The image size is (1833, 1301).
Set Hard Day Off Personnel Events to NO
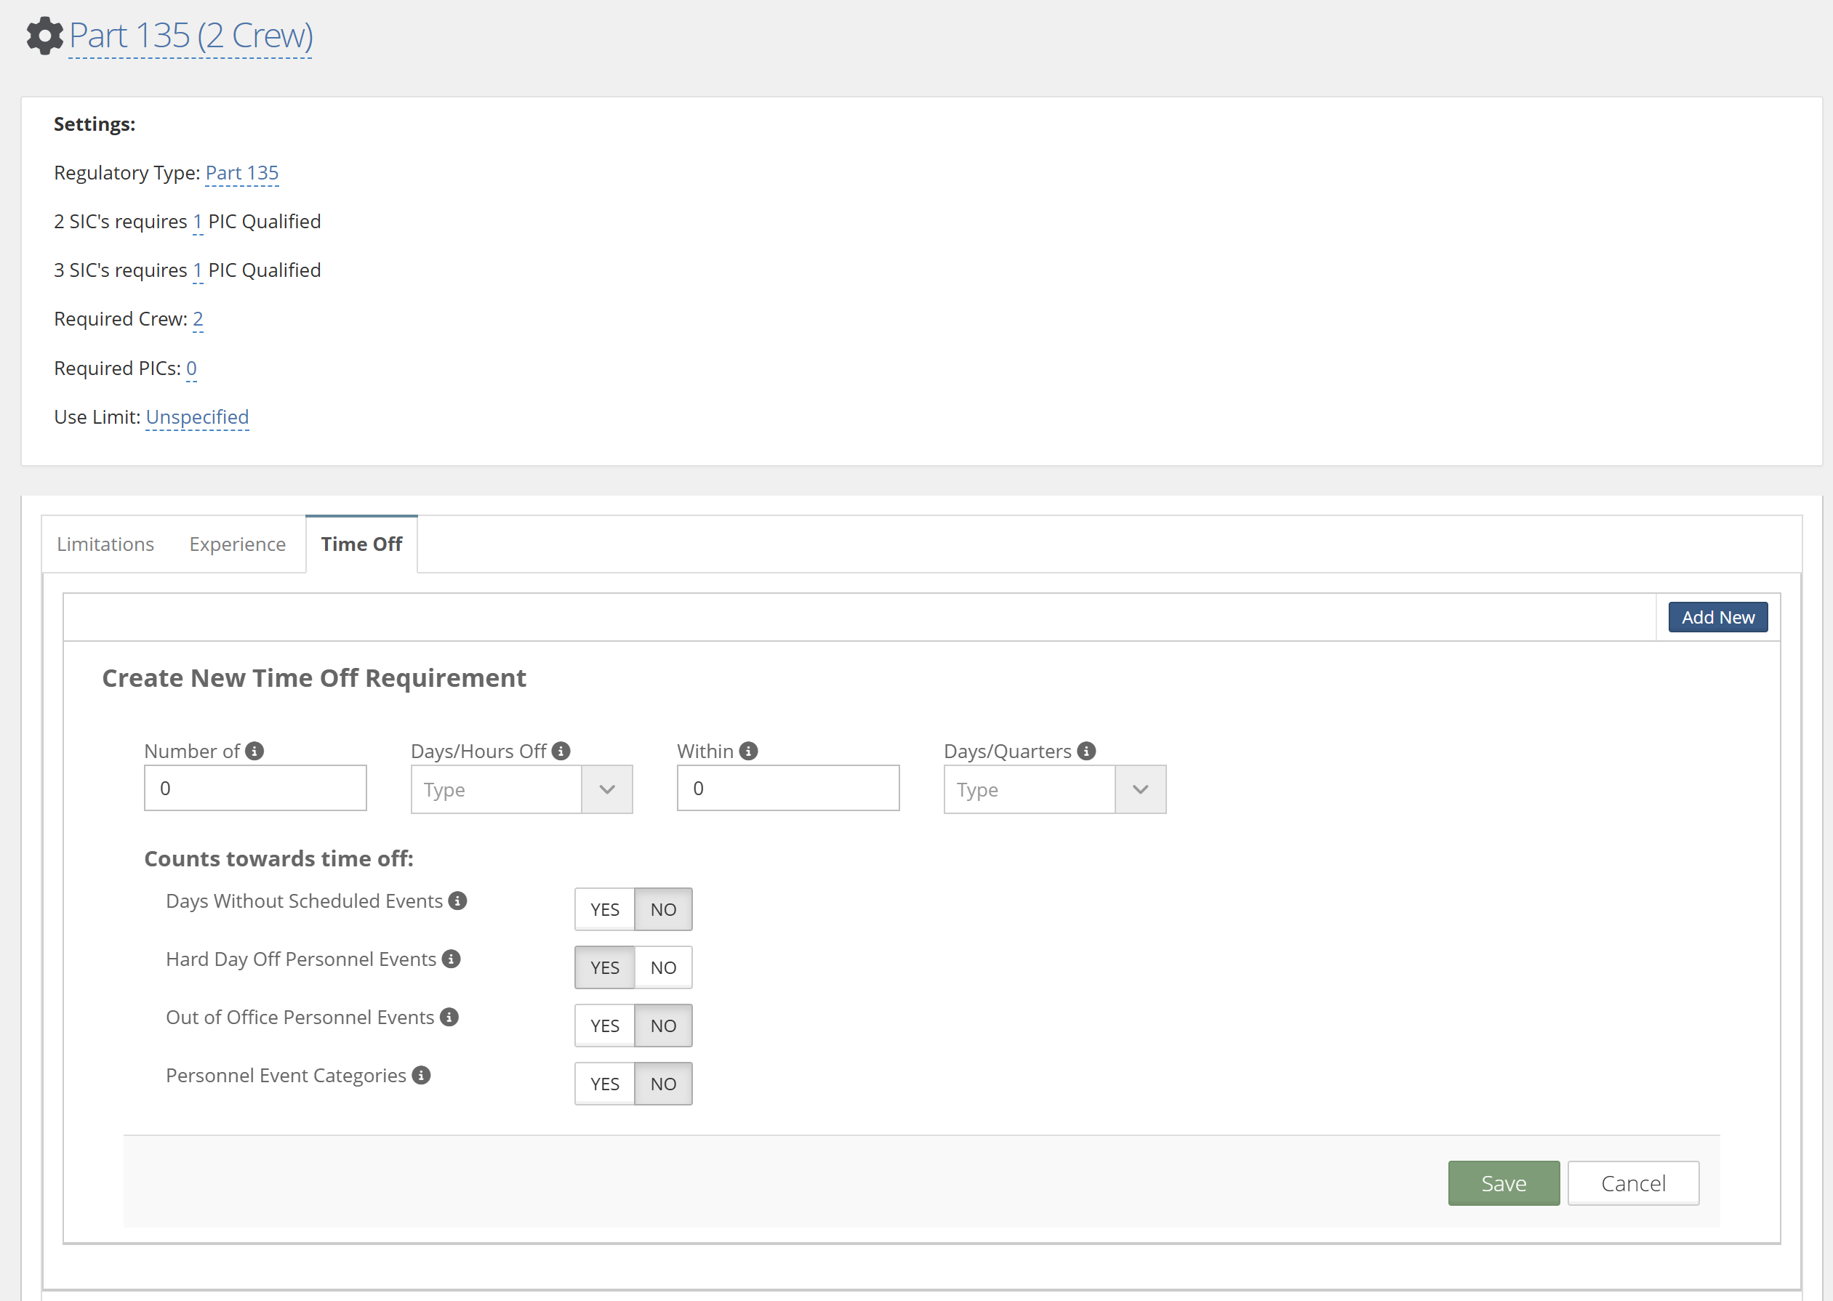pyautogui.click(x=663, y=967)
